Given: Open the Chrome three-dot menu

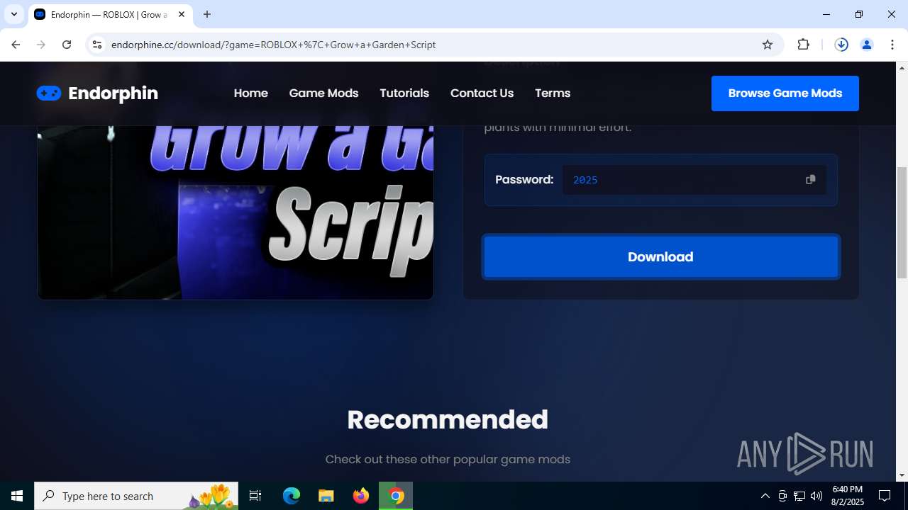Looking at the screenshot, I should [x=892, y=45].
